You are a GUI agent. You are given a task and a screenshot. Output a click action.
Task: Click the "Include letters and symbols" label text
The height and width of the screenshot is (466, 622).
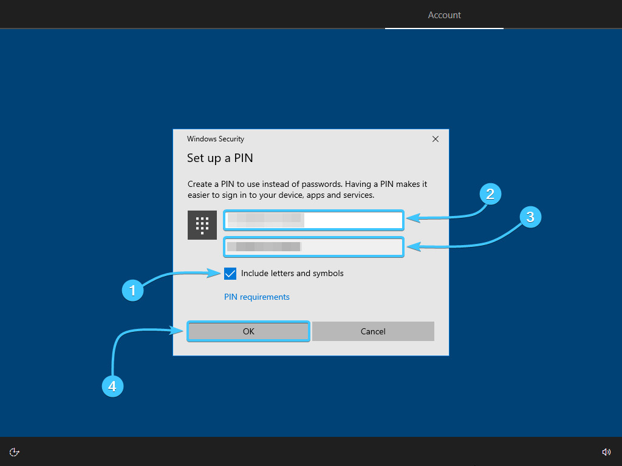click(x=292, y=274)
